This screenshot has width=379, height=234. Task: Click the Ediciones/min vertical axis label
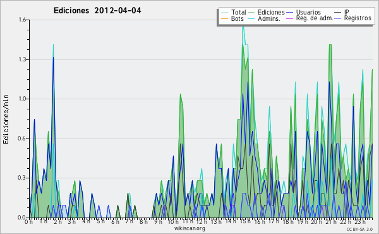[x=6, y=119]
